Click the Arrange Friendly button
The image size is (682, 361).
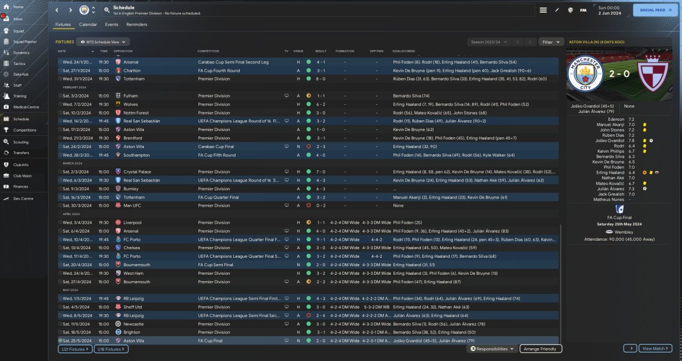coord(540,349)
